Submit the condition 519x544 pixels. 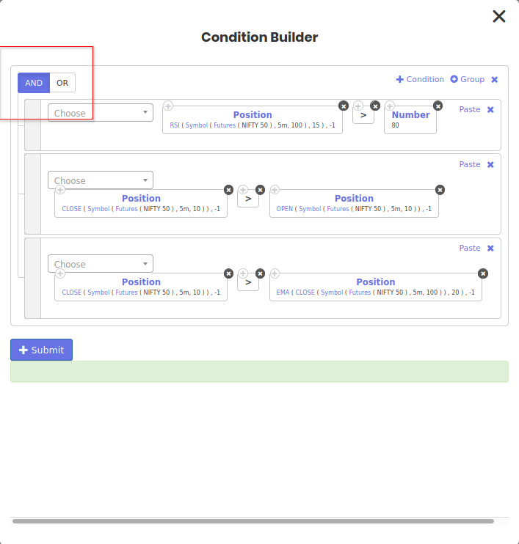[x=42, y=350]
